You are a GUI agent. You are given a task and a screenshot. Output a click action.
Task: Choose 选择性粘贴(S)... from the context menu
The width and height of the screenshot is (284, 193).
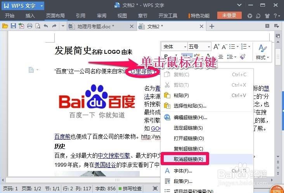point(207,106)
